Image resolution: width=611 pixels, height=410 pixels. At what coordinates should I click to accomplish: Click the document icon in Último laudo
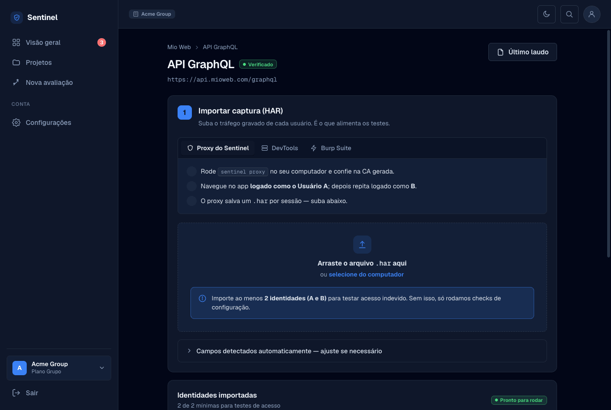click(x=501, y=52)
